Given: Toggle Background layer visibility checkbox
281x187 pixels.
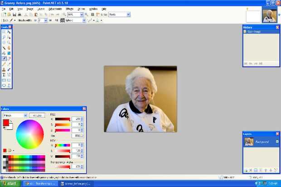Looking at the screenshot, I should click(x=277, y=142).
